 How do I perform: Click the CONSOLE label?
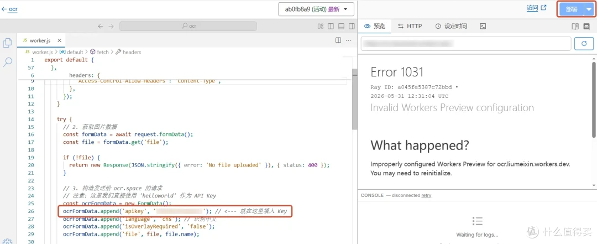pos(372,195)
